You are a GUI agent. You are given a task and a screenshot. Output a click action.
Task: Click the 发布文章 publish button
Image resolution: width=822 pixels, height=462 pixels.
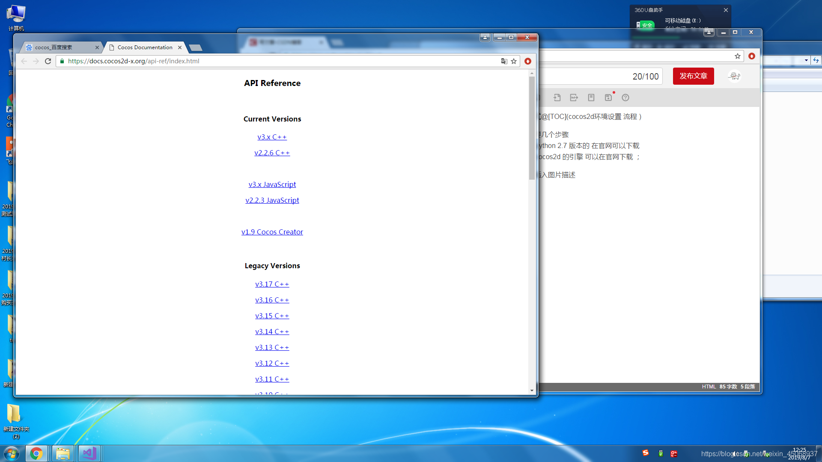[x=693, y=76]
